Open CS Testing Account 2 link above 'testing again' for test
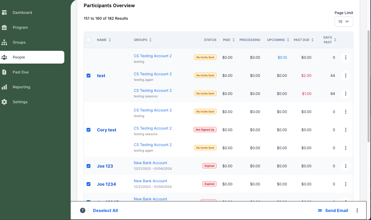 tap(153, 74)
